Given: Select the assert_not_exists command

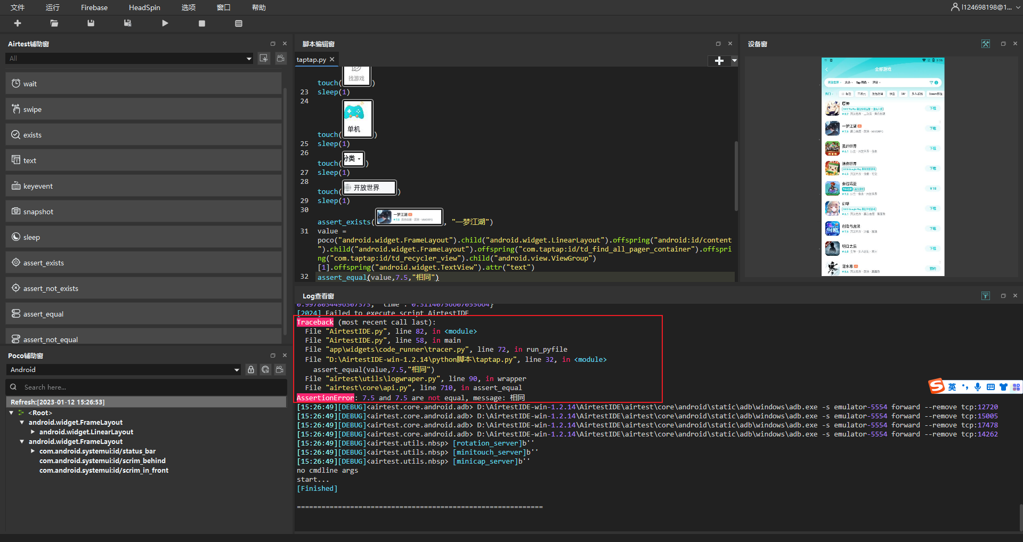Looking at the screenshot, I should tap(143, 288).
